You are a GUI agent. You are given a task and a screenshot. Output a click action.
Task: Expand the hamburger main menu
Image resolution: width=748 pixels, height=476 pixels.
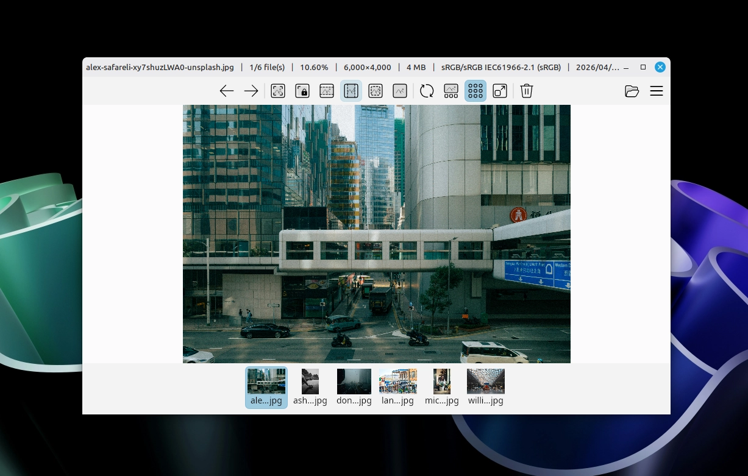657,91
